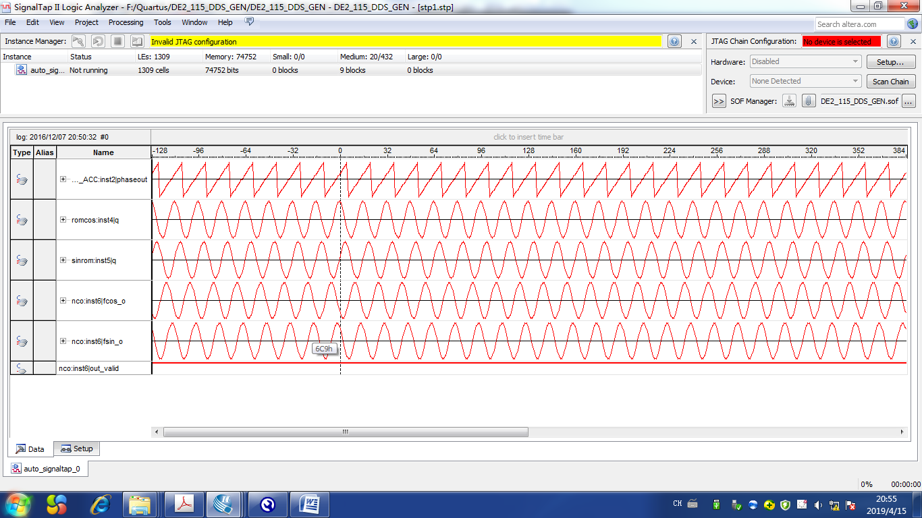Open Microsoft Word from the taskbar

pyautogui.click(x=309, y=504)
